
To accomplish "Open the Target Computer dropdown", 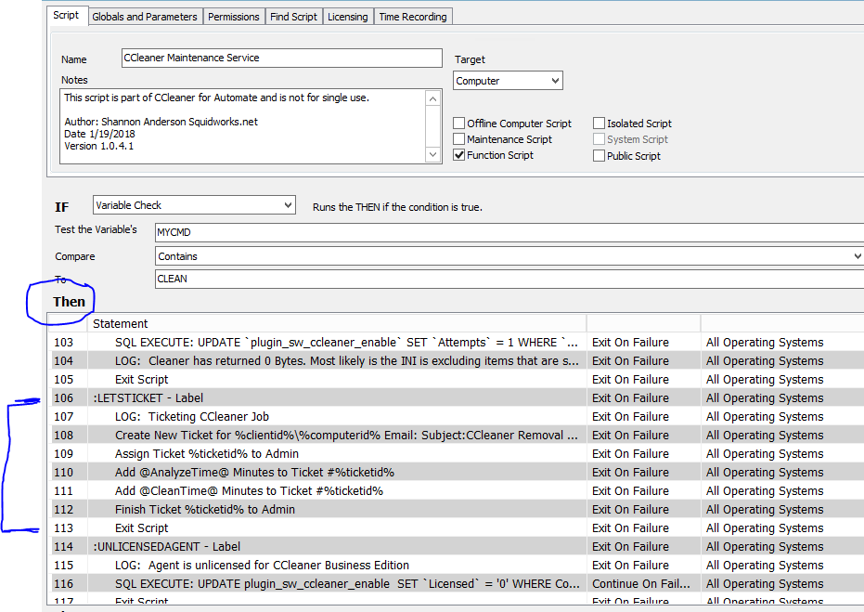I will (508, 81).
